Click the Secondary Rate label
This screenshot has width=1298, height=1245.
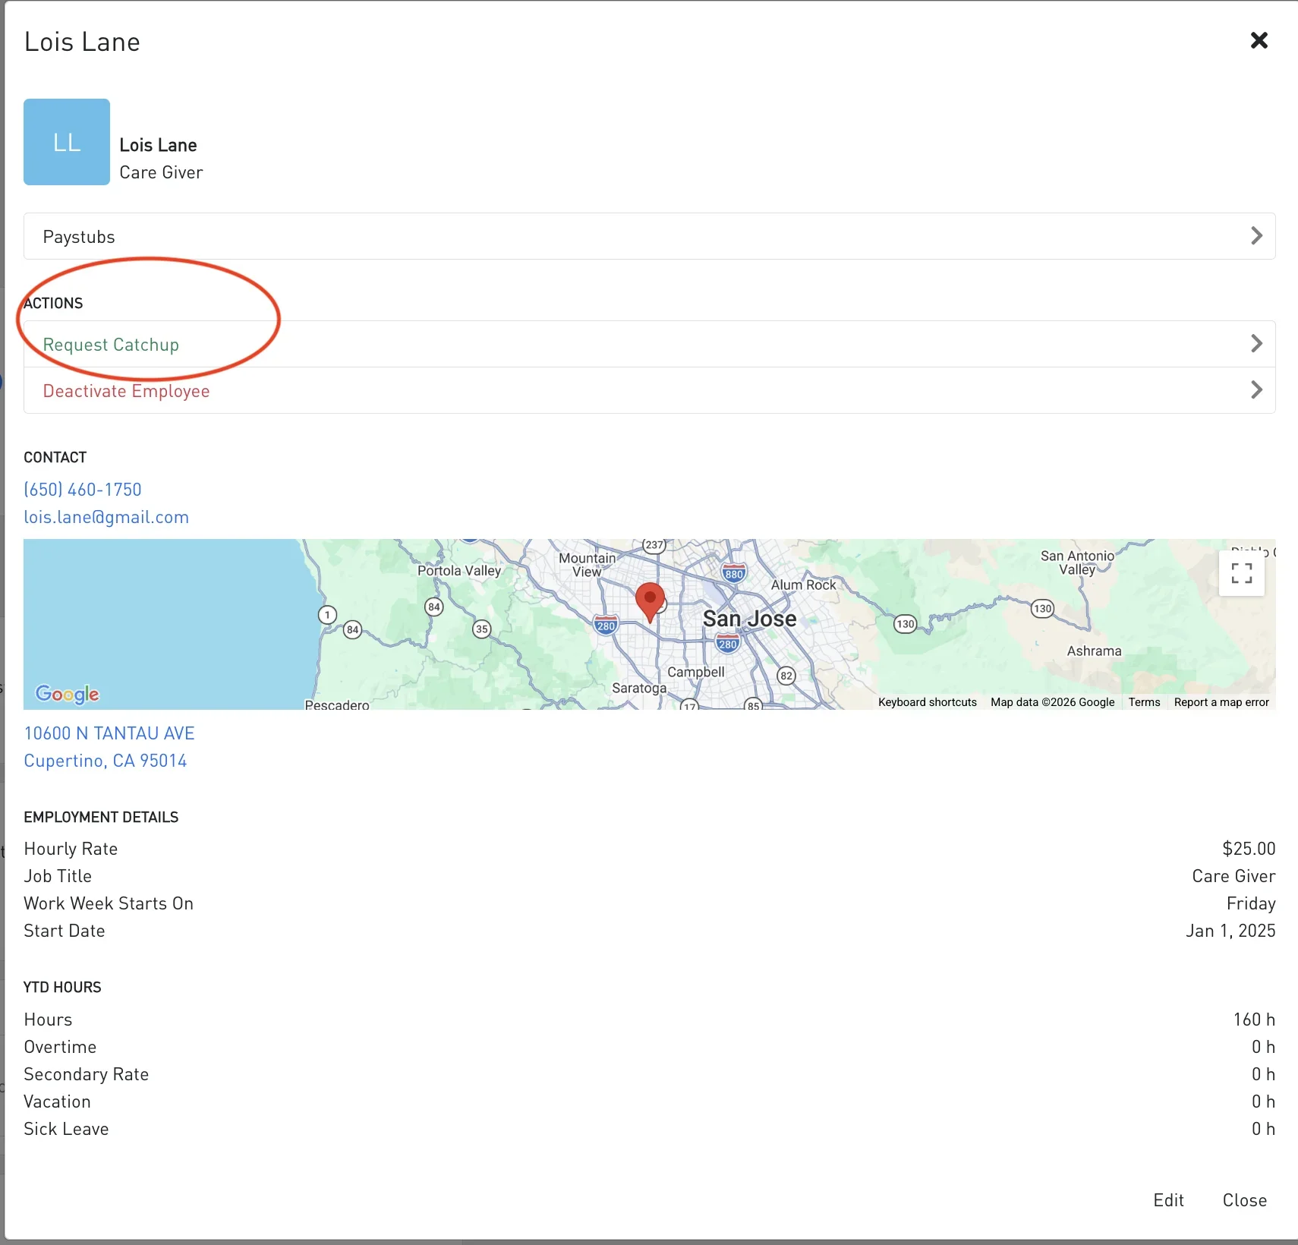click(86, 1074)
